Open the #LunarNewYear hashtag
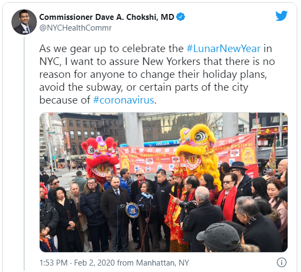This screenshot has width=301, height=272. pyautogui.click(x=224, y=48)
